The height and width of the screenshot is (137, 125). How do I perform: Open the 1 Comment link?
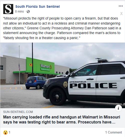click(114, 132)
